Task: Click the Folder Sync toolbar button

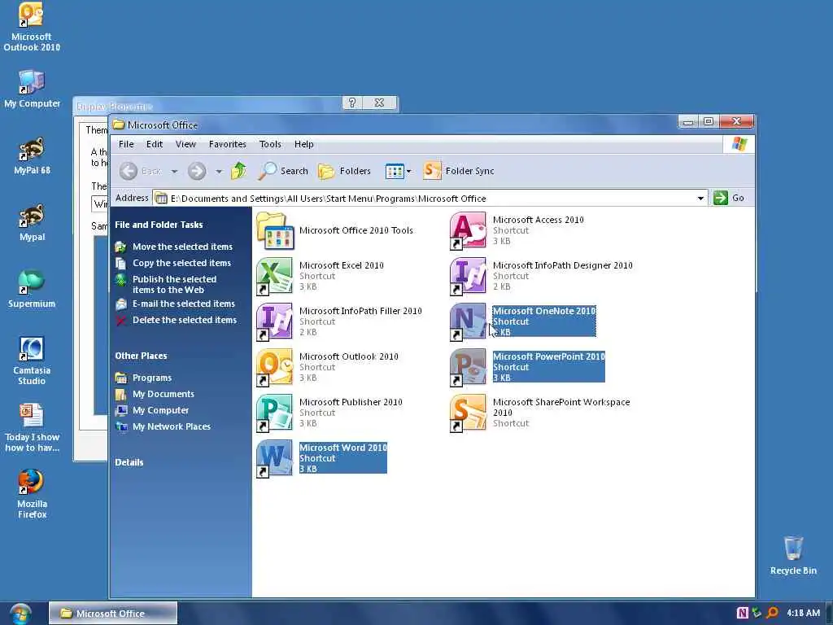Action: click(459, 171)
